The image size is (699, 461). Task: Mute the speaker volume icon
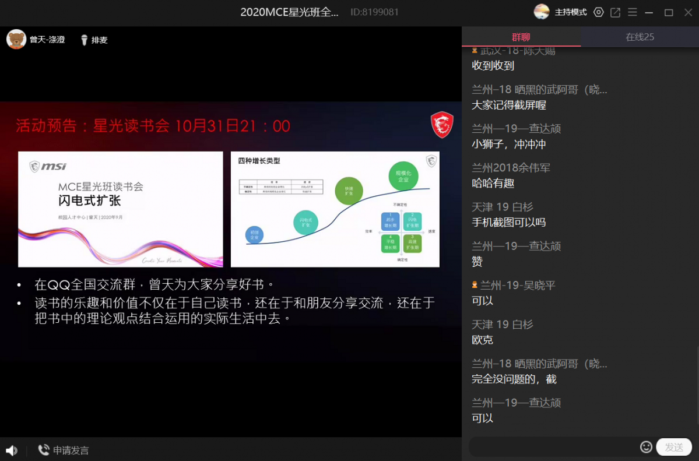11,451
